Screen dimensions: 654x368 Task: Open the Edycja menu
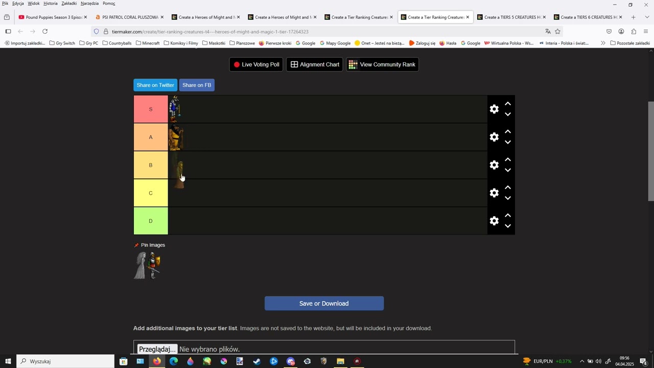point(18,4)
